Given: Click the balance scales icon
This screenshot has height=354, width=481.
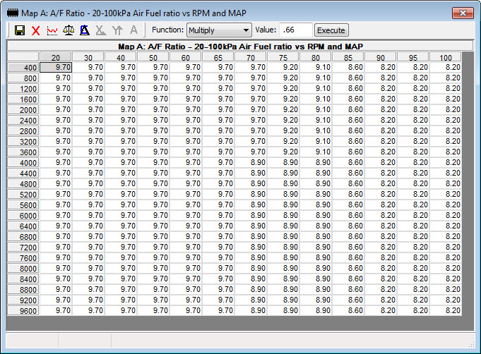Looking at the screenshot, I should pos(69,30).
